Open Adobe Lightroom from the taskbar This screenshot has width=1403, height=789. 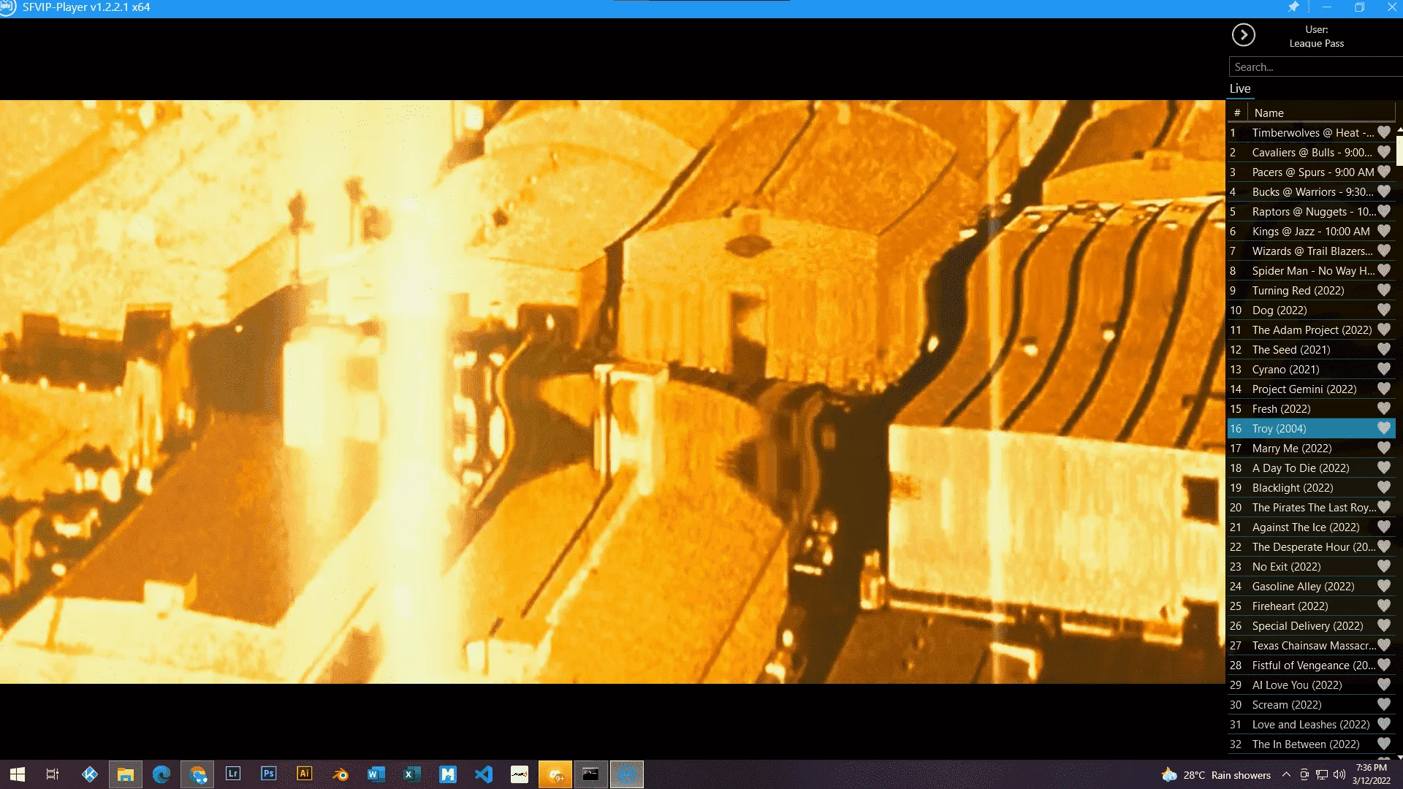coord(233,774)
